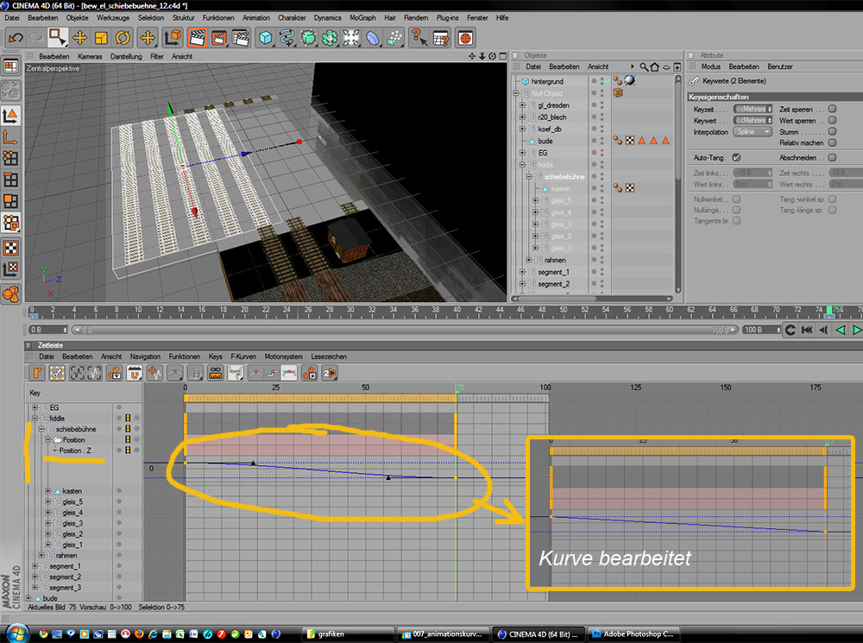Viewport: 863px width, 643px height.
Task: Open the F-Kurven menu in Zeitleiste
Action: (243, 356)
